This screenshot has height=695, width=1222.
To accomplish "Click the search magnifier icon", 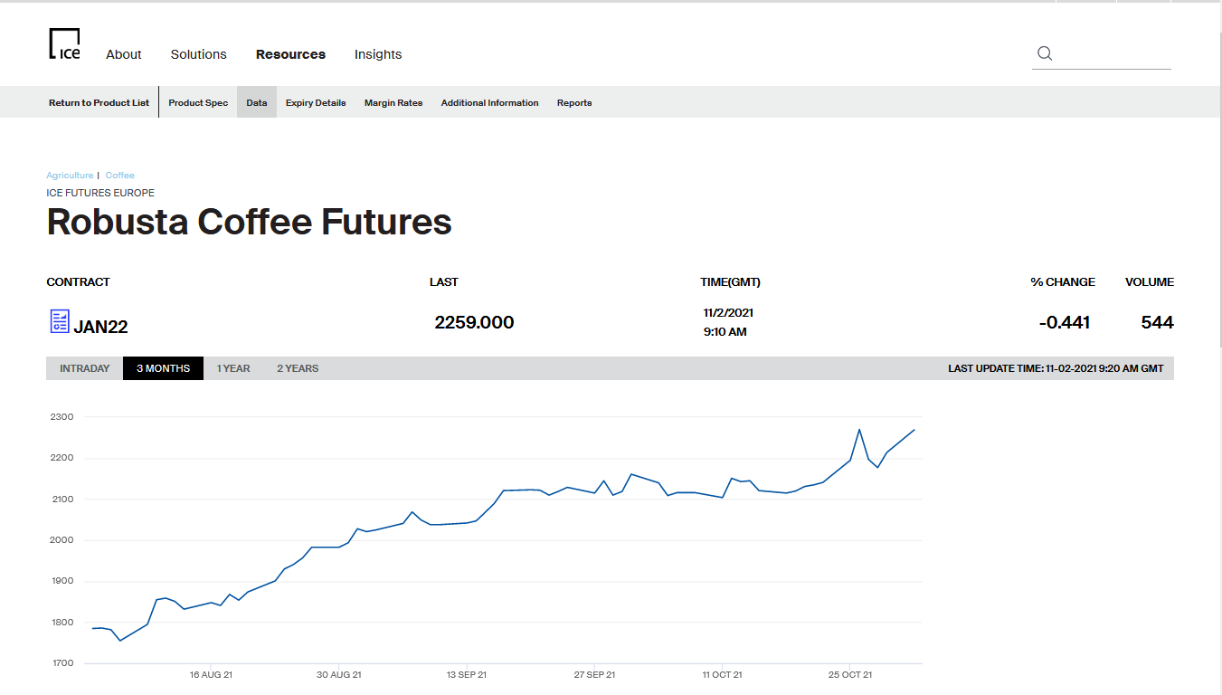I will coord(1045,53).
